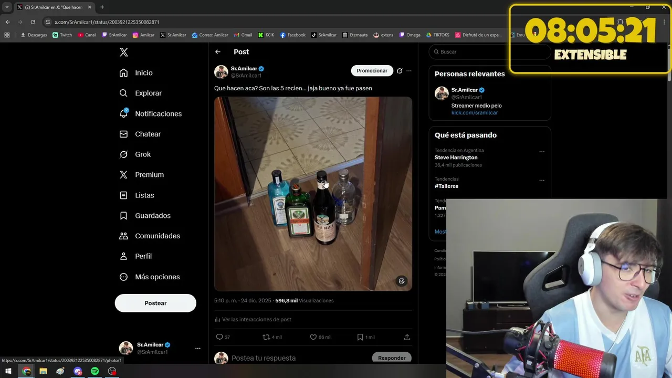Click the Postear button
Image resolution: width=672 pixels, height=378 pixels.
(155, 303)
